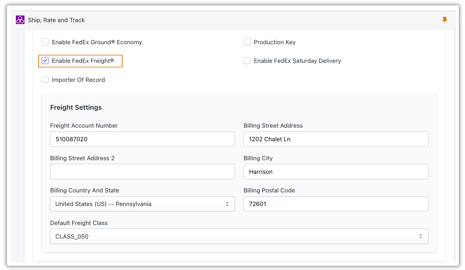The width and height of the screenshot is (465, 270).
Task: Focus the empty Billing Street Address 2 field
Action: coord(142,171)
